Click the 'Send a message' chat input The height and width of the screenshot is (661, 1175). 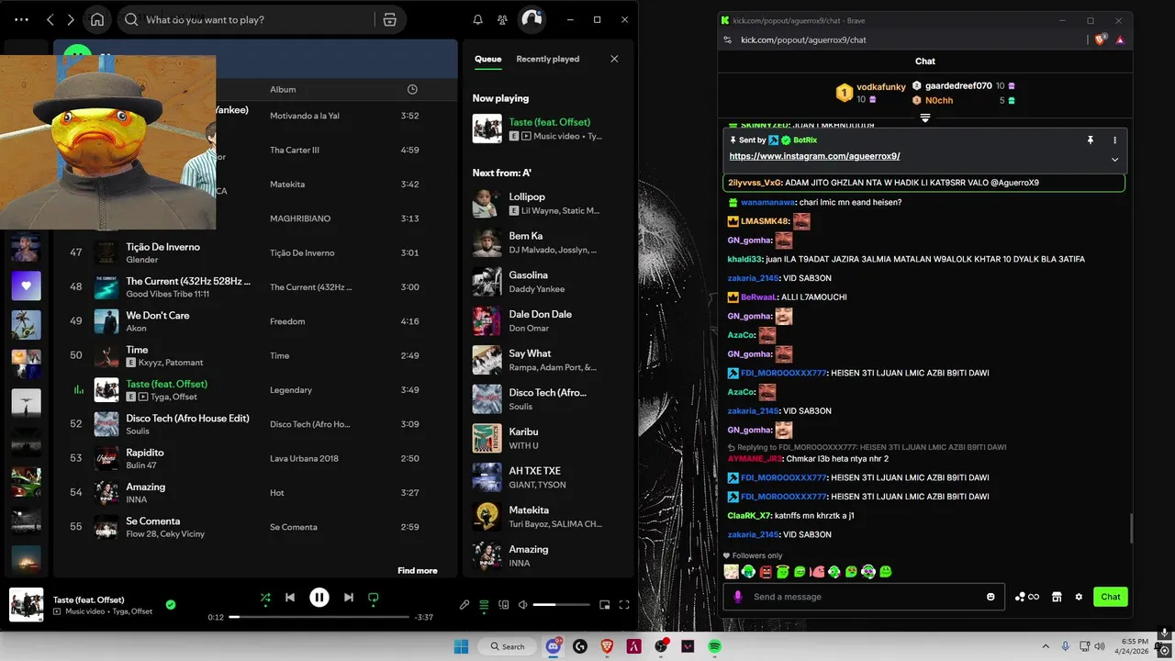(862, 597)
